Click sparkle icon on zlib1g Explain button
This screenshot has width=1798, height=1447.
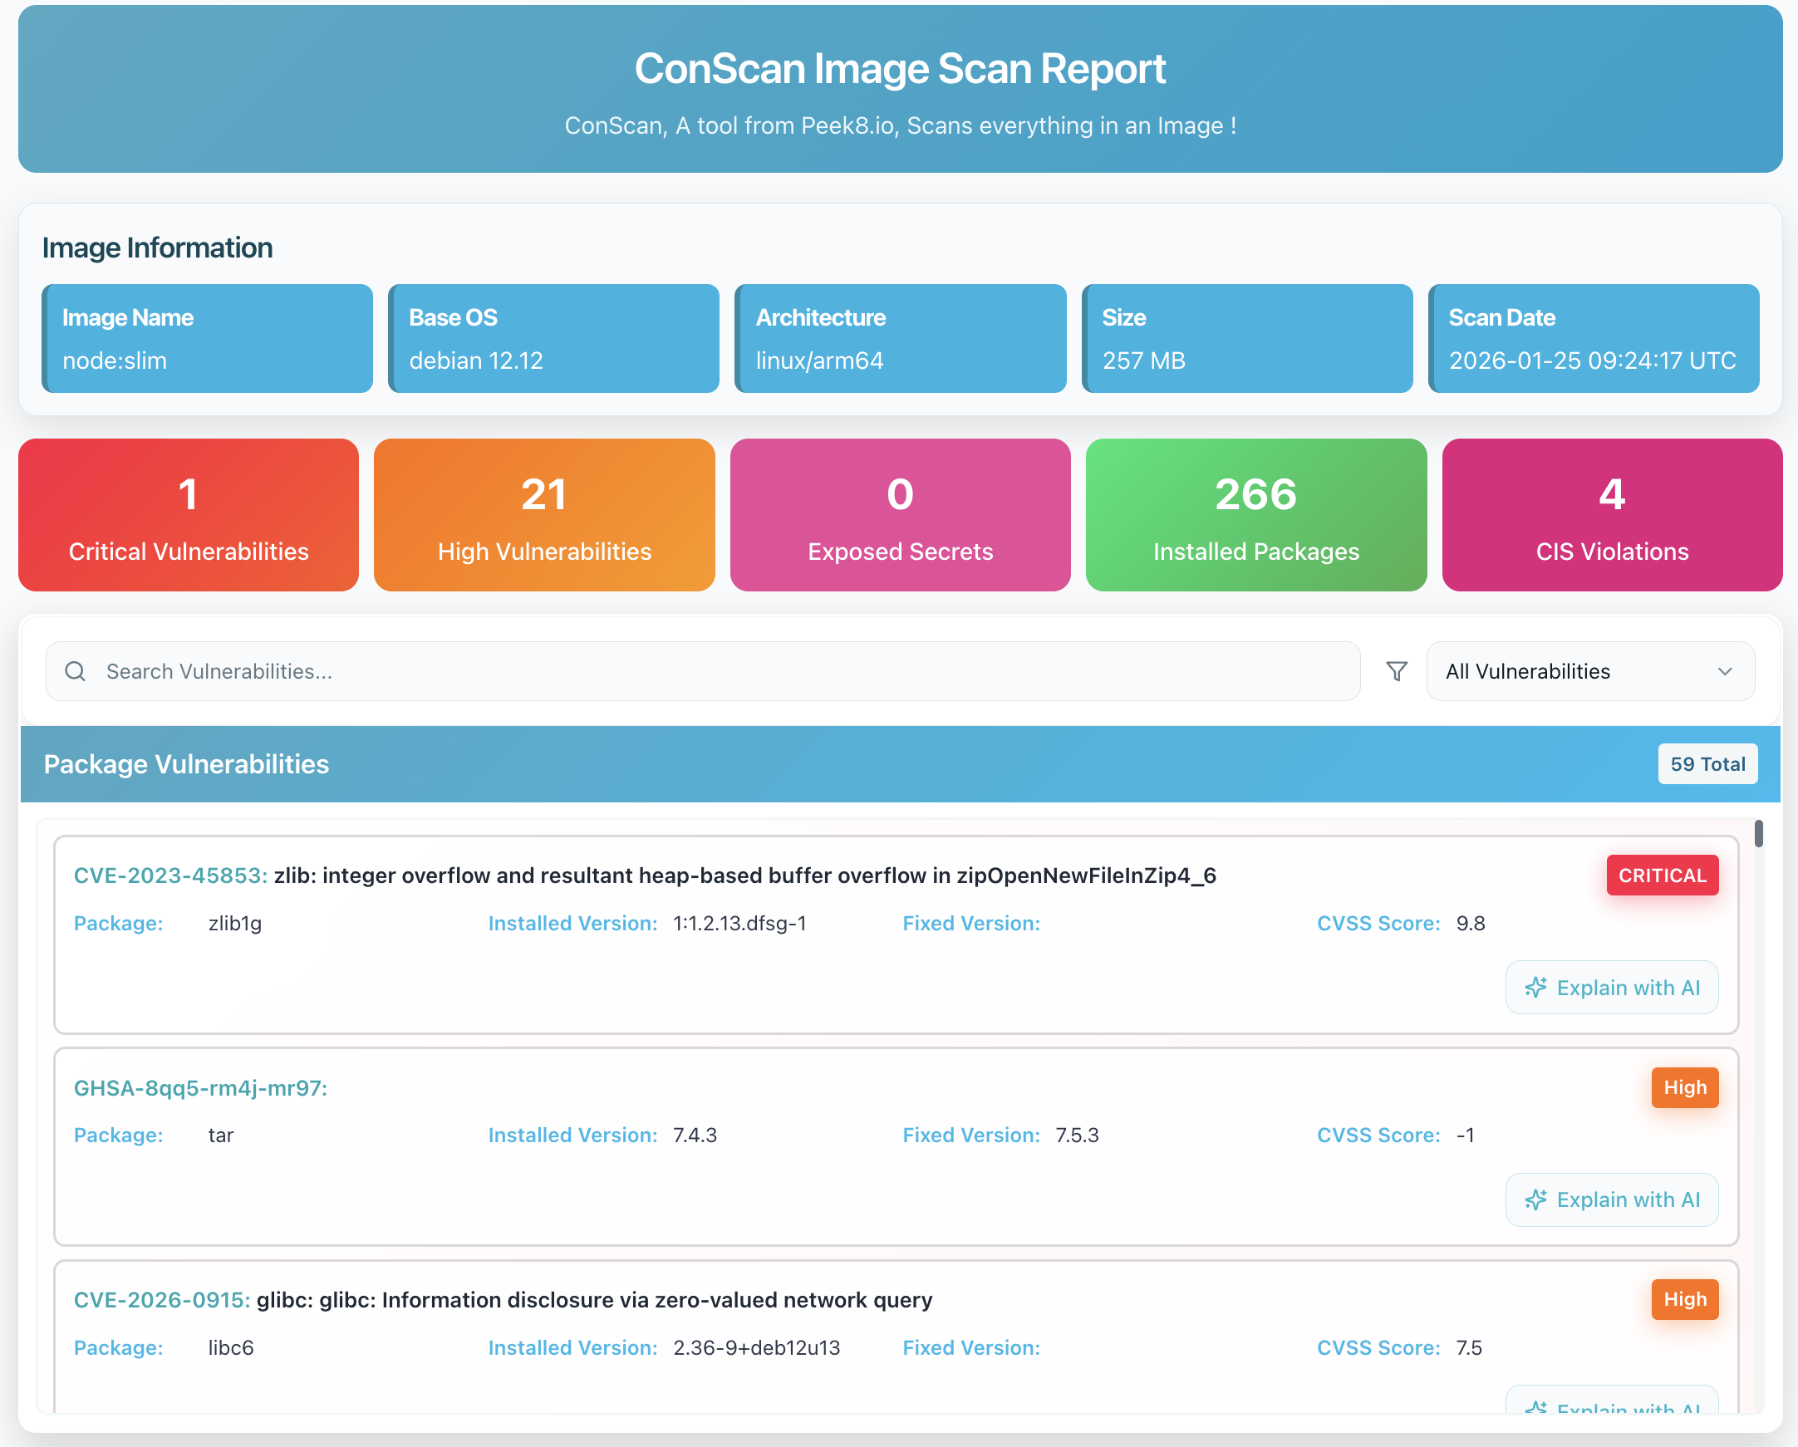1535,988
